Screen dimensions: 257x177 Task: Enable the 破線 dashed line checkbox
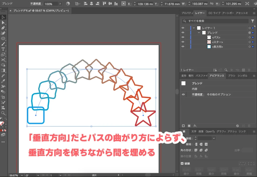coord(182,163)
